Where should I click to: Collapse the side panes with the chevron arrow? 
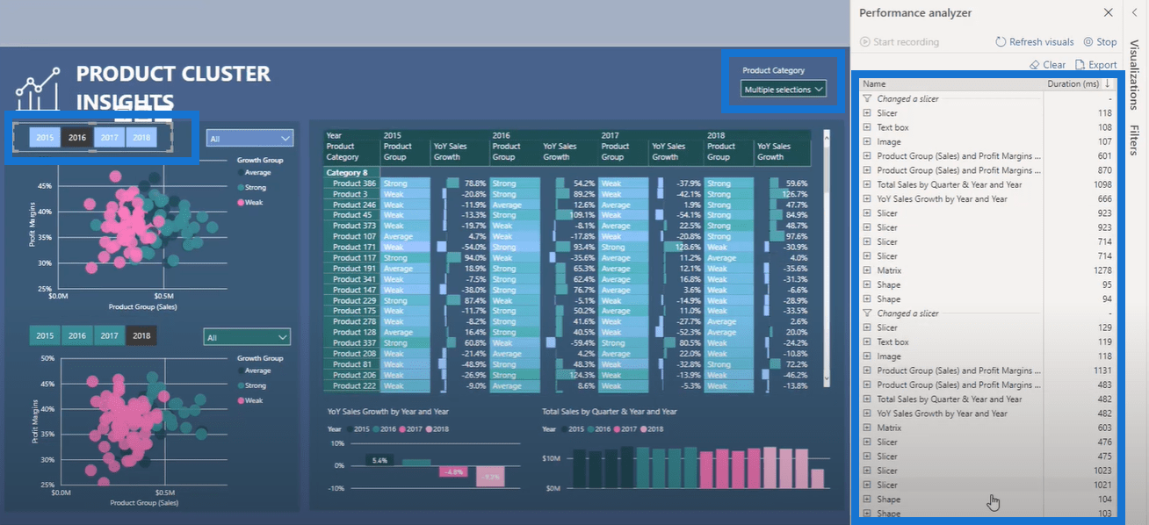[1134, 12]
